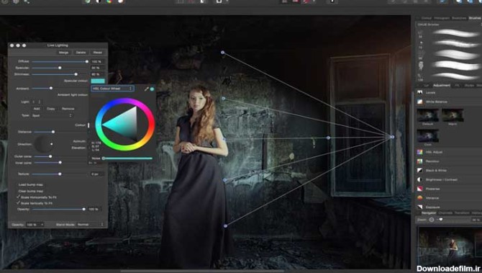The height and width of the screenshot is (273, 482).
Task: Open the Blend Mode Normal dropdown
Action: (90, 225)
